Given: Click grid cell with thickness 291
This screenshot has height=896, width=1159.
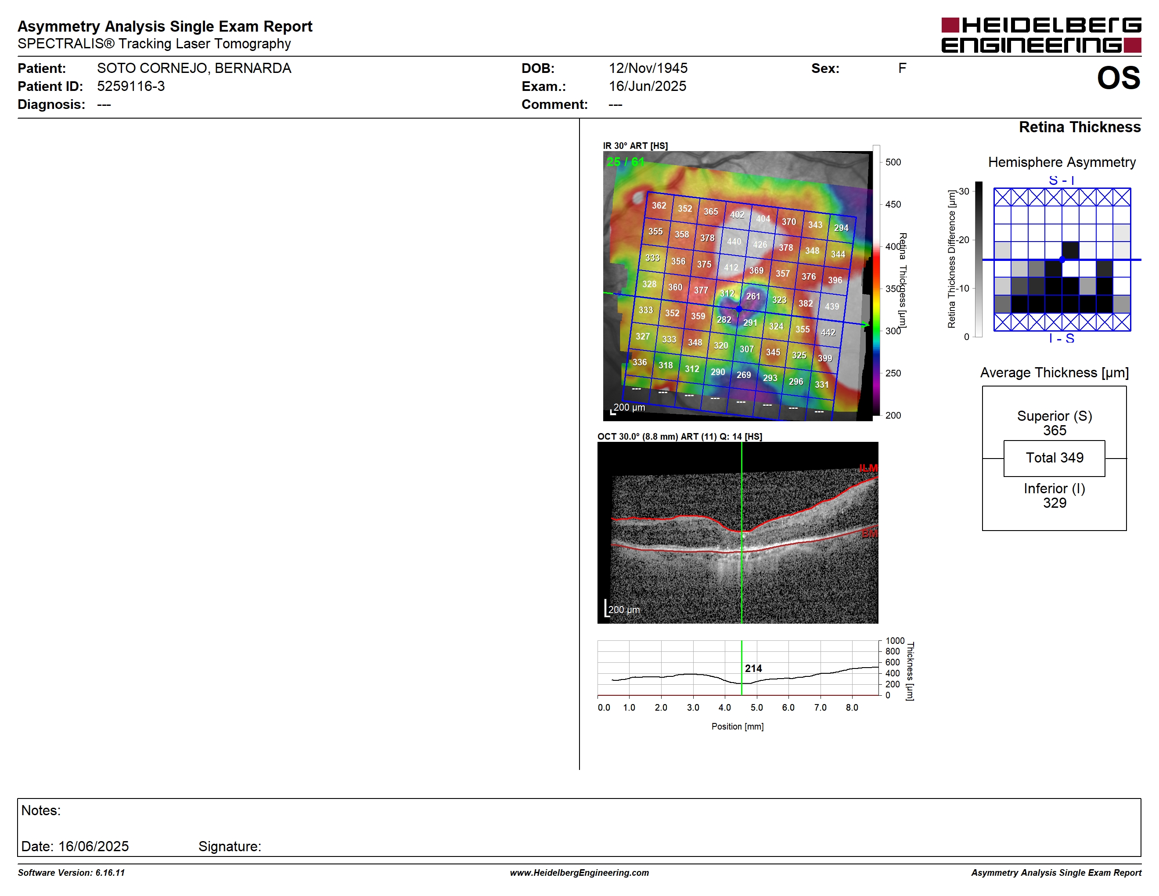Looking at the screenshot, I should point(750,323).
